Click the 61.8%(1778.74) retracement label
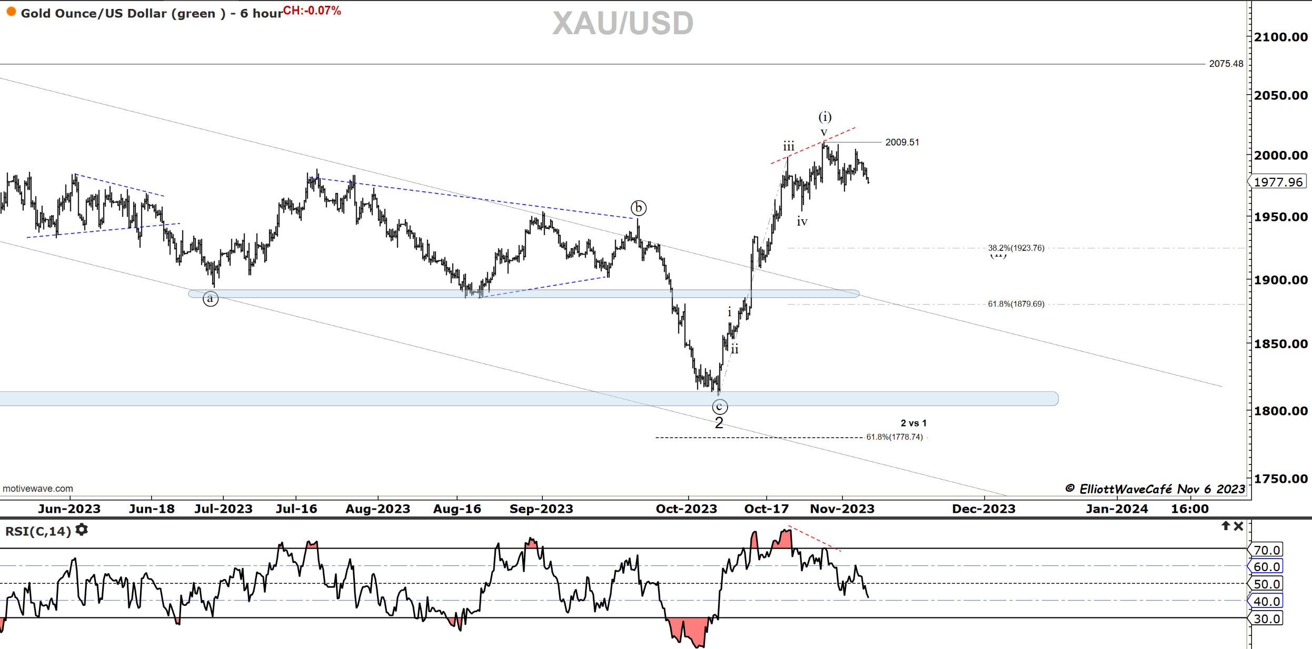1312x649 pixels. tap(894, 437)
